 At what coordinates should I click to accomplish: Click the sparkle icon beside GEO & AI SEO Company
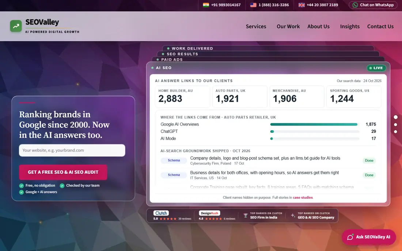tap(293, 216)
